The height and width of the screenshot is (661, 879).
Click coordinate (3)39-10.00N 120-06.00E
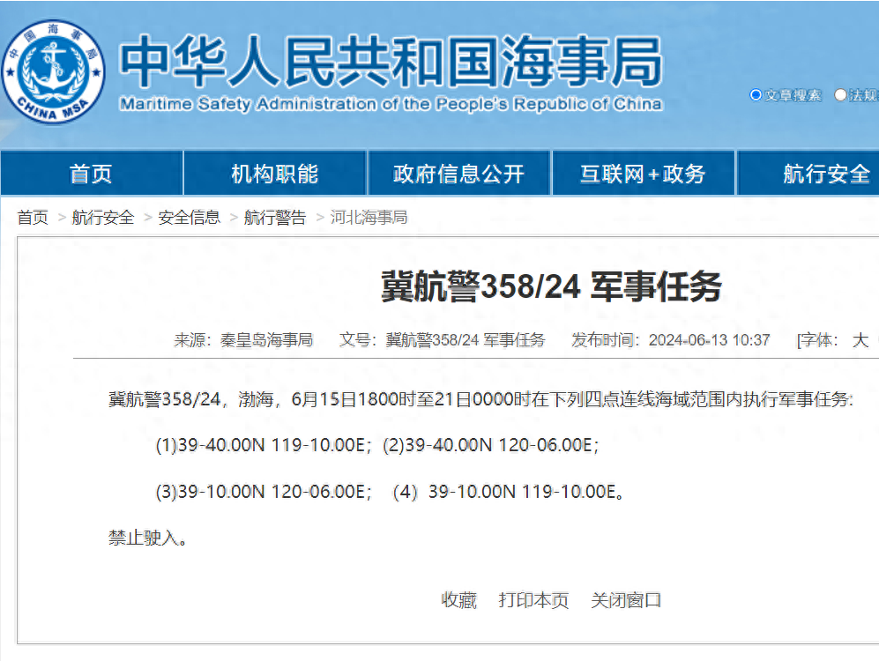pos(263,492)
